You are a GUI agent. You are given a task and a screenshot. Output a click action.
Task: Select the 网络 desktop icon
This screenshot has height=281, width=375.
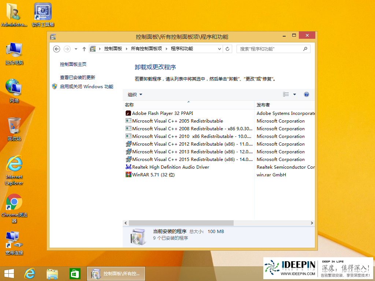click(x=14, y=91)
